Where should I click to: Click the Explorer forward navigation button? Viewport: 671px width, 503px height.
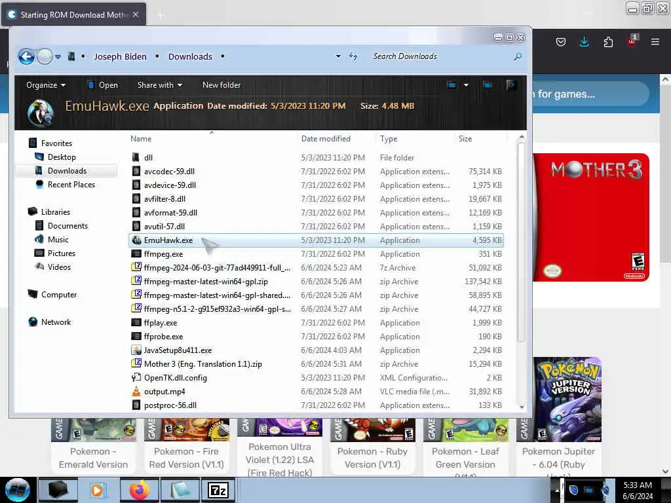pos(45,56)
